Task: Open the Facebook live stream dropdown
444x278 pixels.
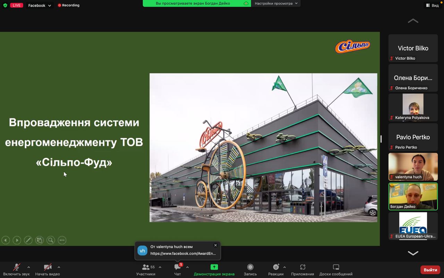Action: 40,5
